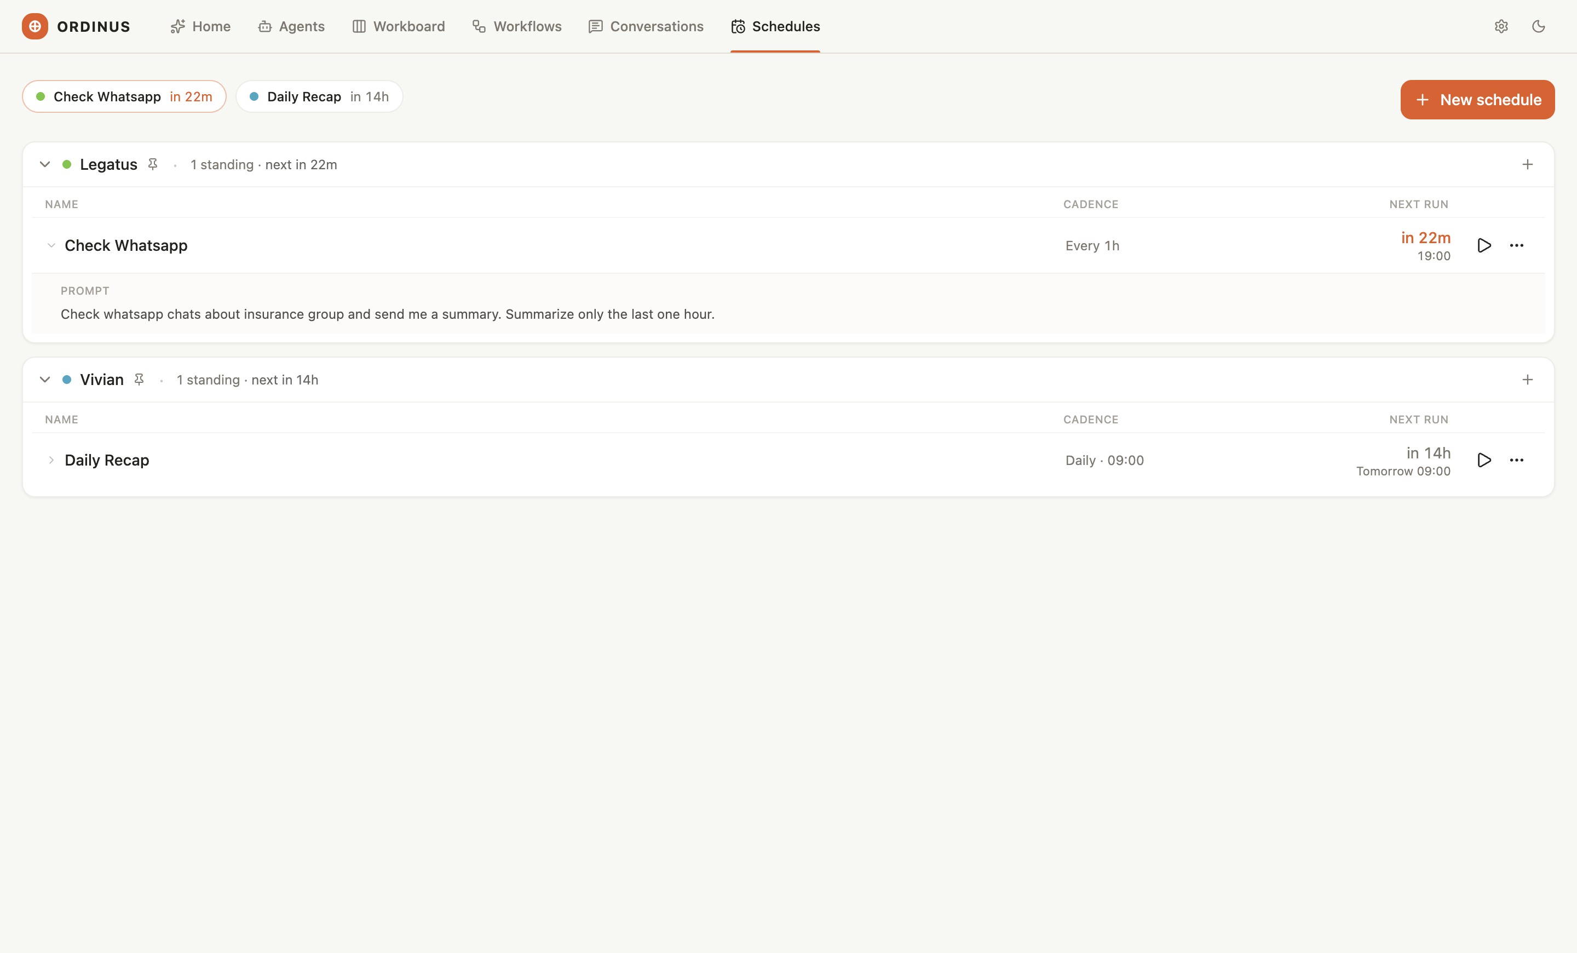The width and height of the screenshot is (1577, 953).
Task: Collapse the Check Whatsapp row details
Action: pyautogui.click(x=51, y=245)
